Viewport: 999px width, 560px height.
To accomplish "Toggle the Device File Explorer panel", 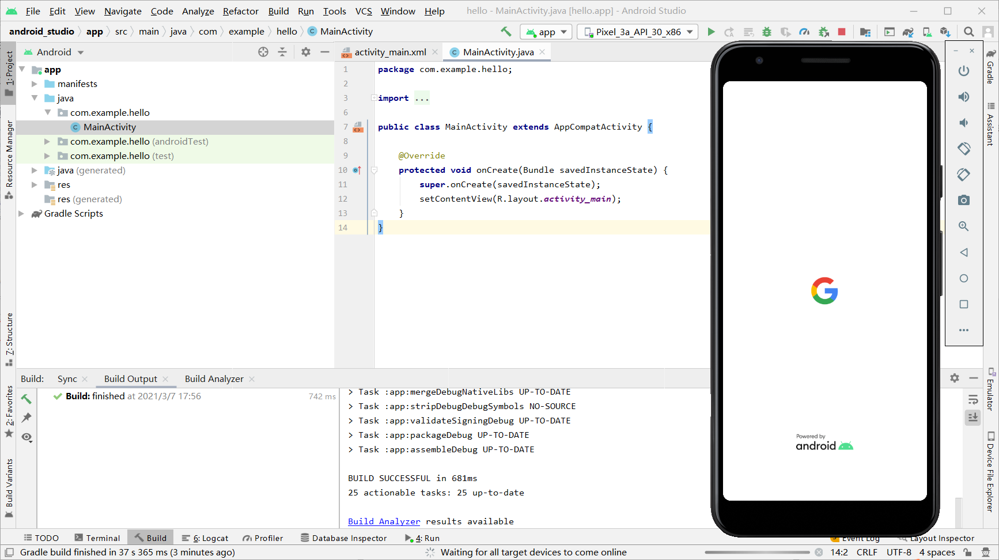I will [990, 471].
